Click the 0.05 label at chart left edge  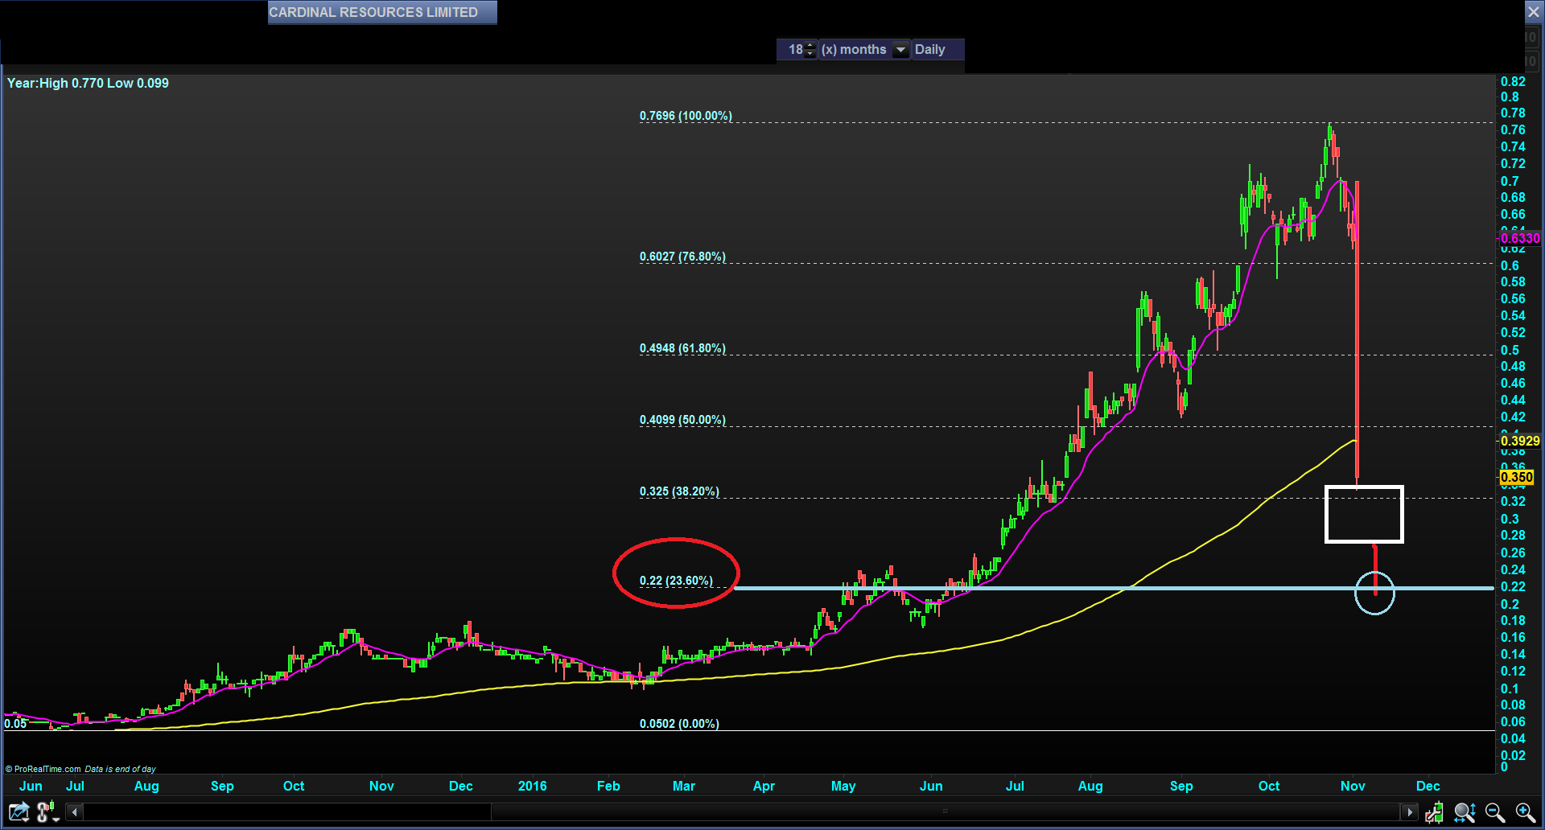tap(15, 724)
